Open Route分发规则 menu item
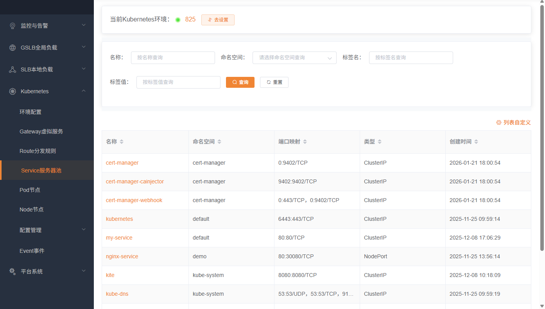The image size is (545, 309). [38, 151]
